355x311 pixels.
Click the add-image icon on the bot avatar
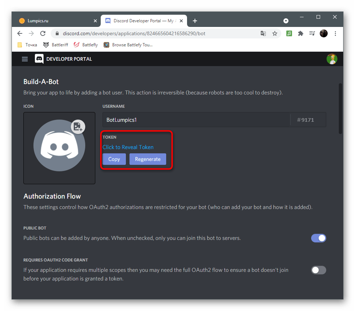coord(78,127)
